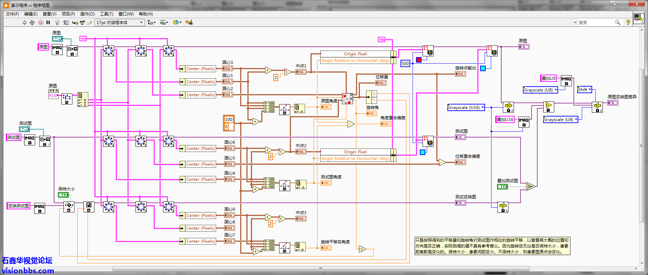The width and height of the screenshot is (648, 275).
Task: Show Context Help with the question mark button
Action: 628,22
